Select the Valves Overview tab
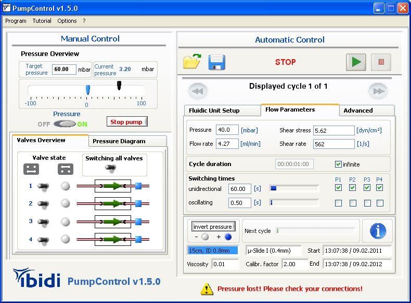411x303 pixels. 50,141
